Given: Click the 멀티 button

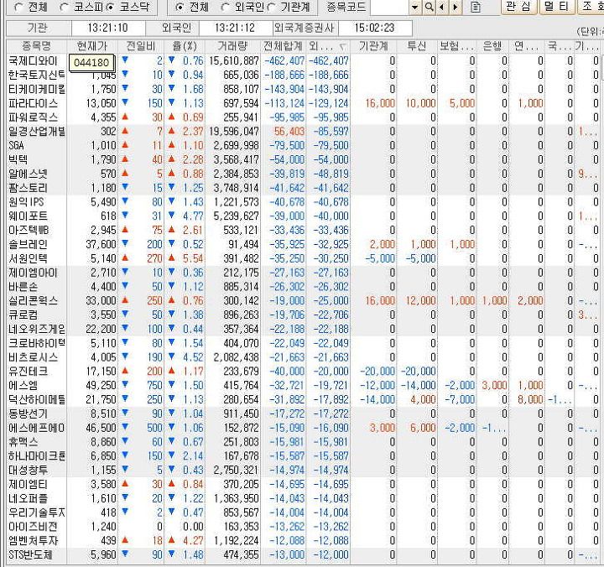Looking at the screenshot, I should click(x=557, y=7).
